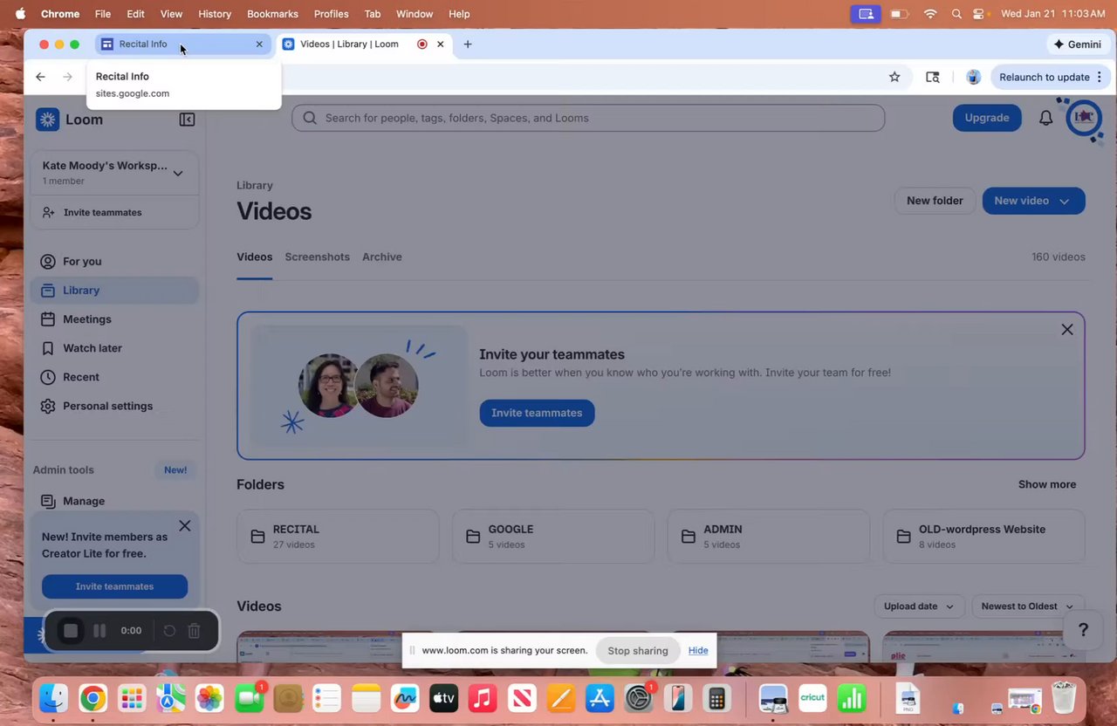Open Chrome's Google Lens search icon
Screen dimensions: 1117x726
click(933, 77)
